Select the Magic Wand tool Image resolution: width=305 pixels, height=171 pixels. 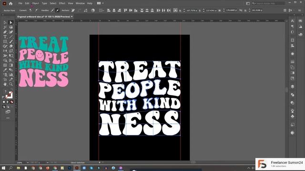(5, 28)
